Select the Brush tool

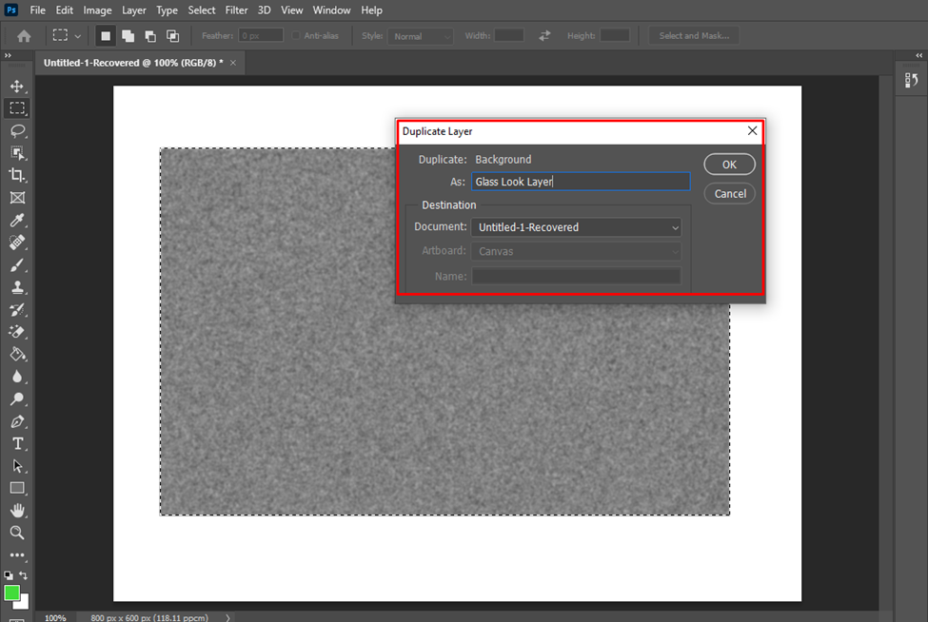17,265
